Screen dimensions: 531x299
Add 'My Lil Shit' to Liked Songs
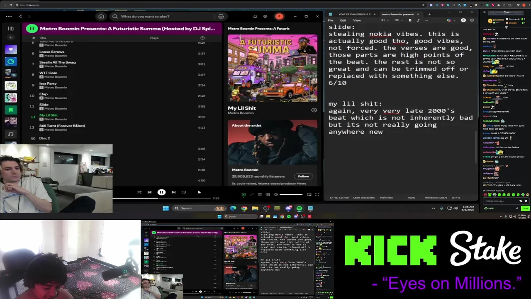click(314, 110)
